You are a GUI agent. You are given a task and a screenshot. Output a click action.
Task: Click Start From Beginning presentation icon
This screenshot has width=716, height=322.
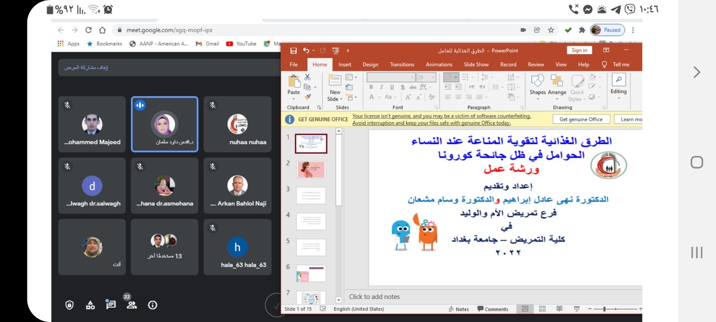click(x=336, y=51)
